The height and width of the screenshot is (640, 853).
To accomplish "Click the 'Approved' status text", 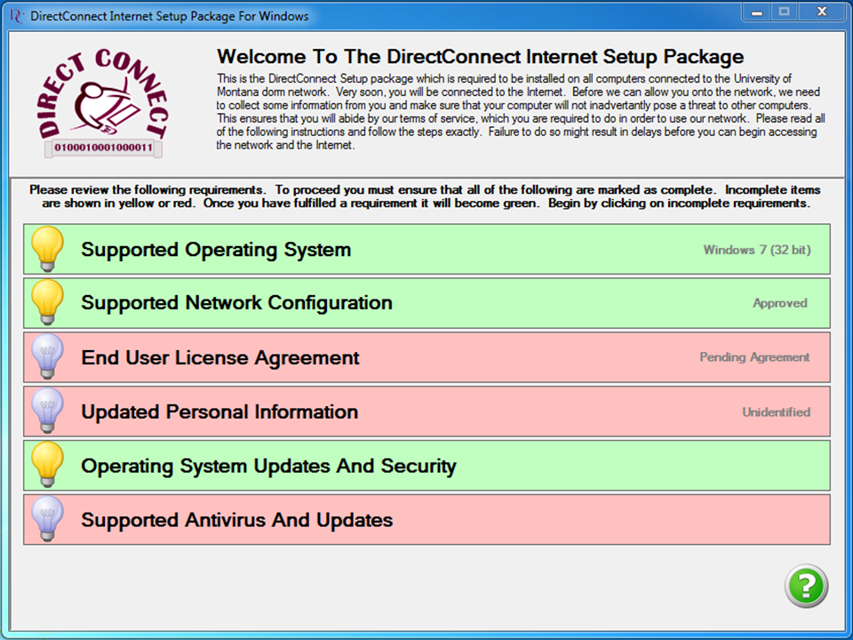I will pos(779,303).
